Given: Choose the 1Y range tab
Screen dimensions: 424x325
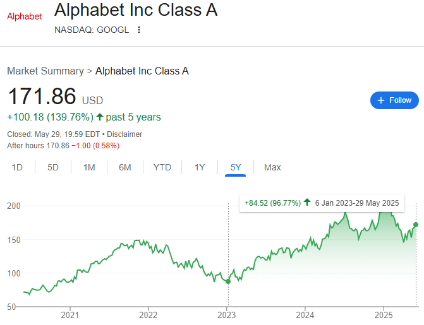Looking at the screenshot, I should 200,167.
